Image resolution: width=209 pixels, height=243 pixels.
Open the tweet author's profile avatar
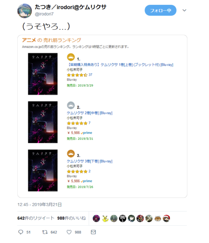pos(24,11)
